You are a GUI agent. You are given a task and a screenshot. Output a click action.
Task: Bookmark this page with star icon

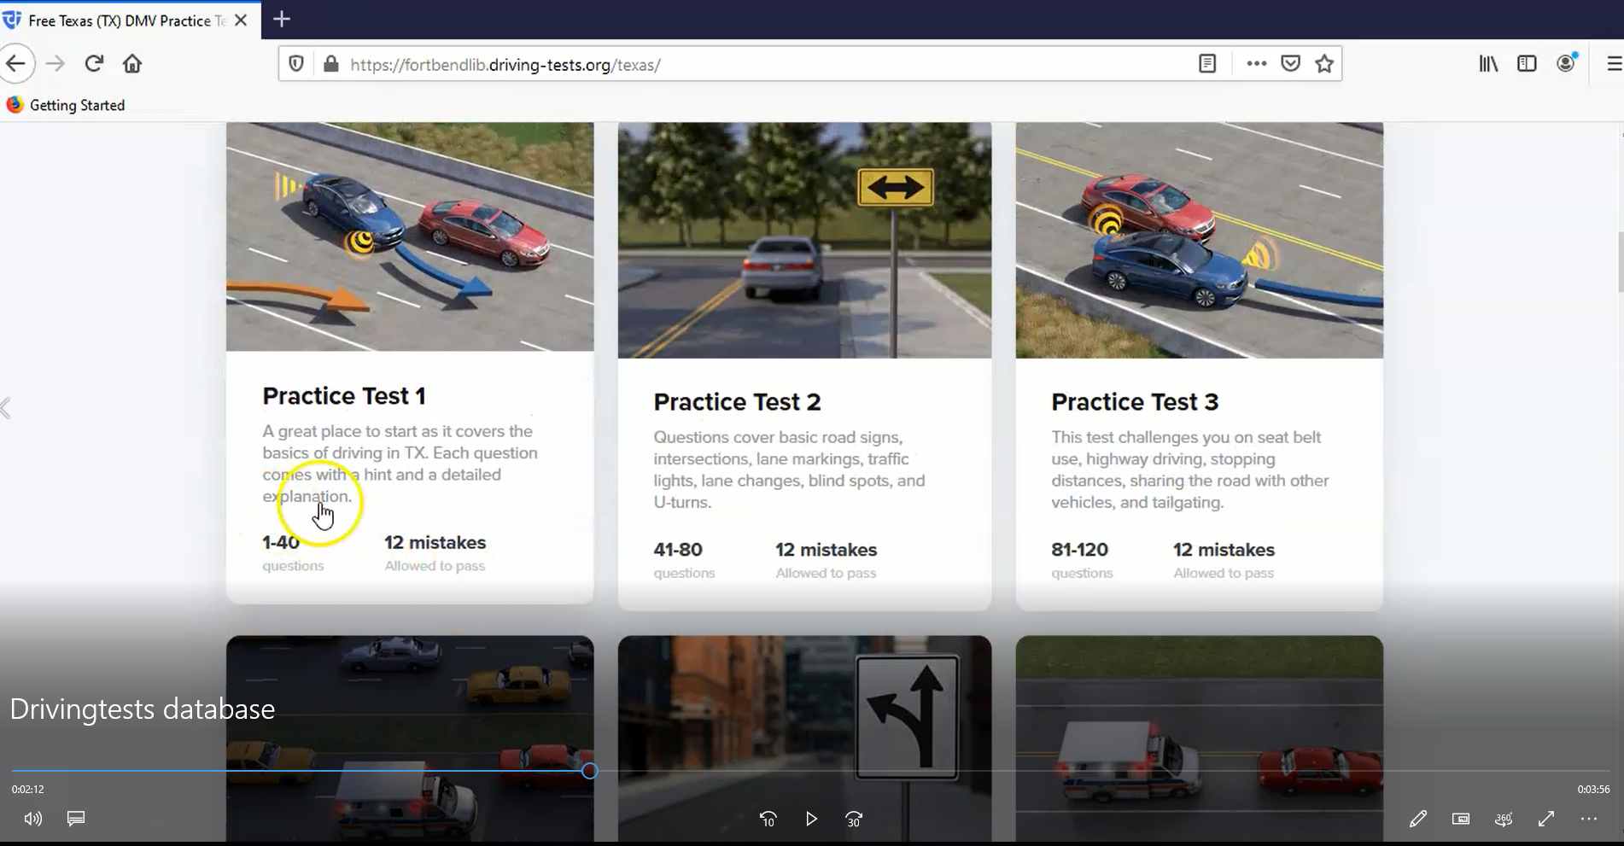[1324, 64]
